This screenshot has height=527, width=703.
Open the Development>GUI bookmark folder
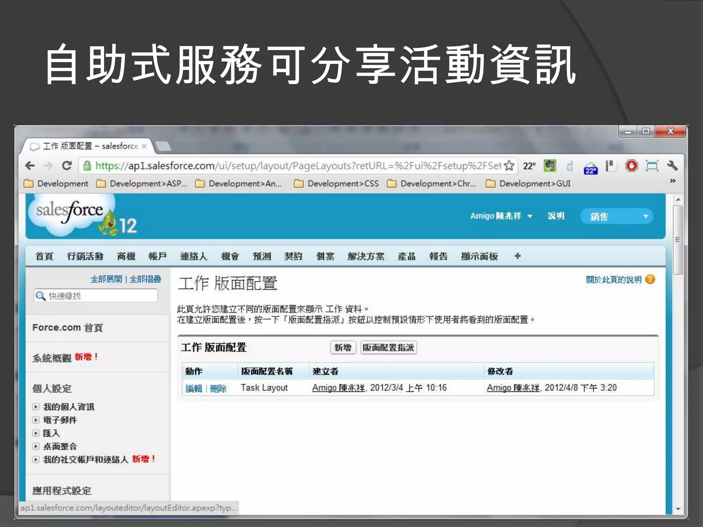click(x=528, y=184)
